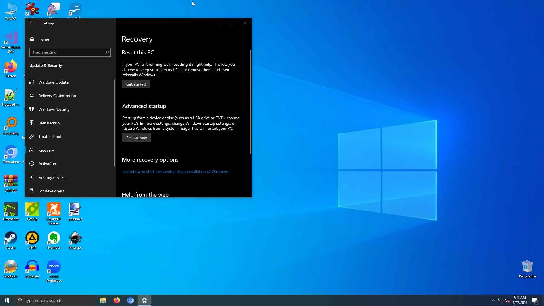Click the search magnifier icon in Settings
Screen dimensions: 544x306
point(107,52)
